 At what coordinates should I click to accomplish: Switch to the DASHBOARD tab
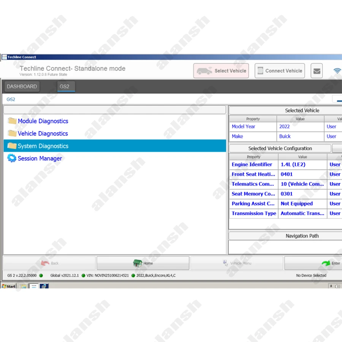[x=22, y=87]
